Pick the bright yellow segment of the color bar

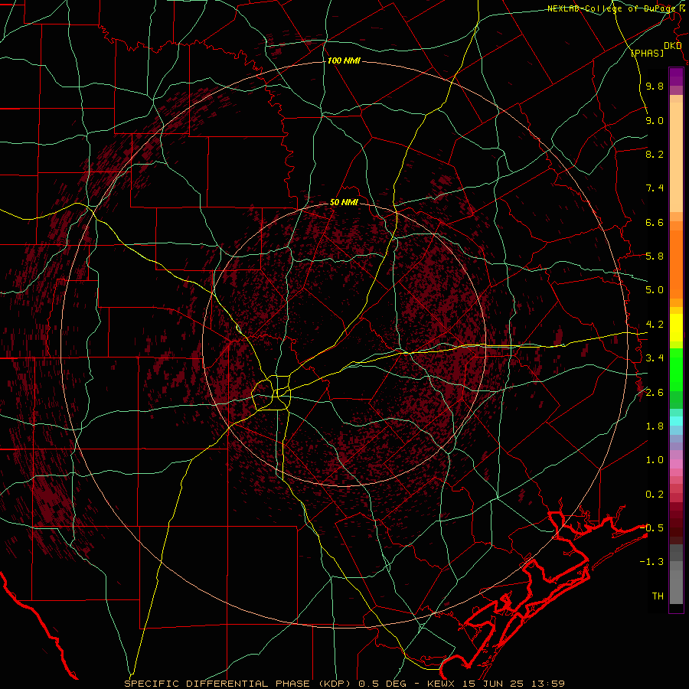676,328
